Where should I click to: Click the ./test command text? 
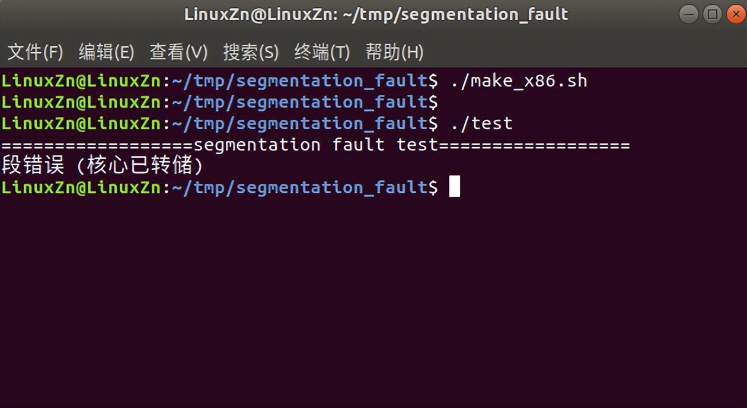[x=481, y=123]
